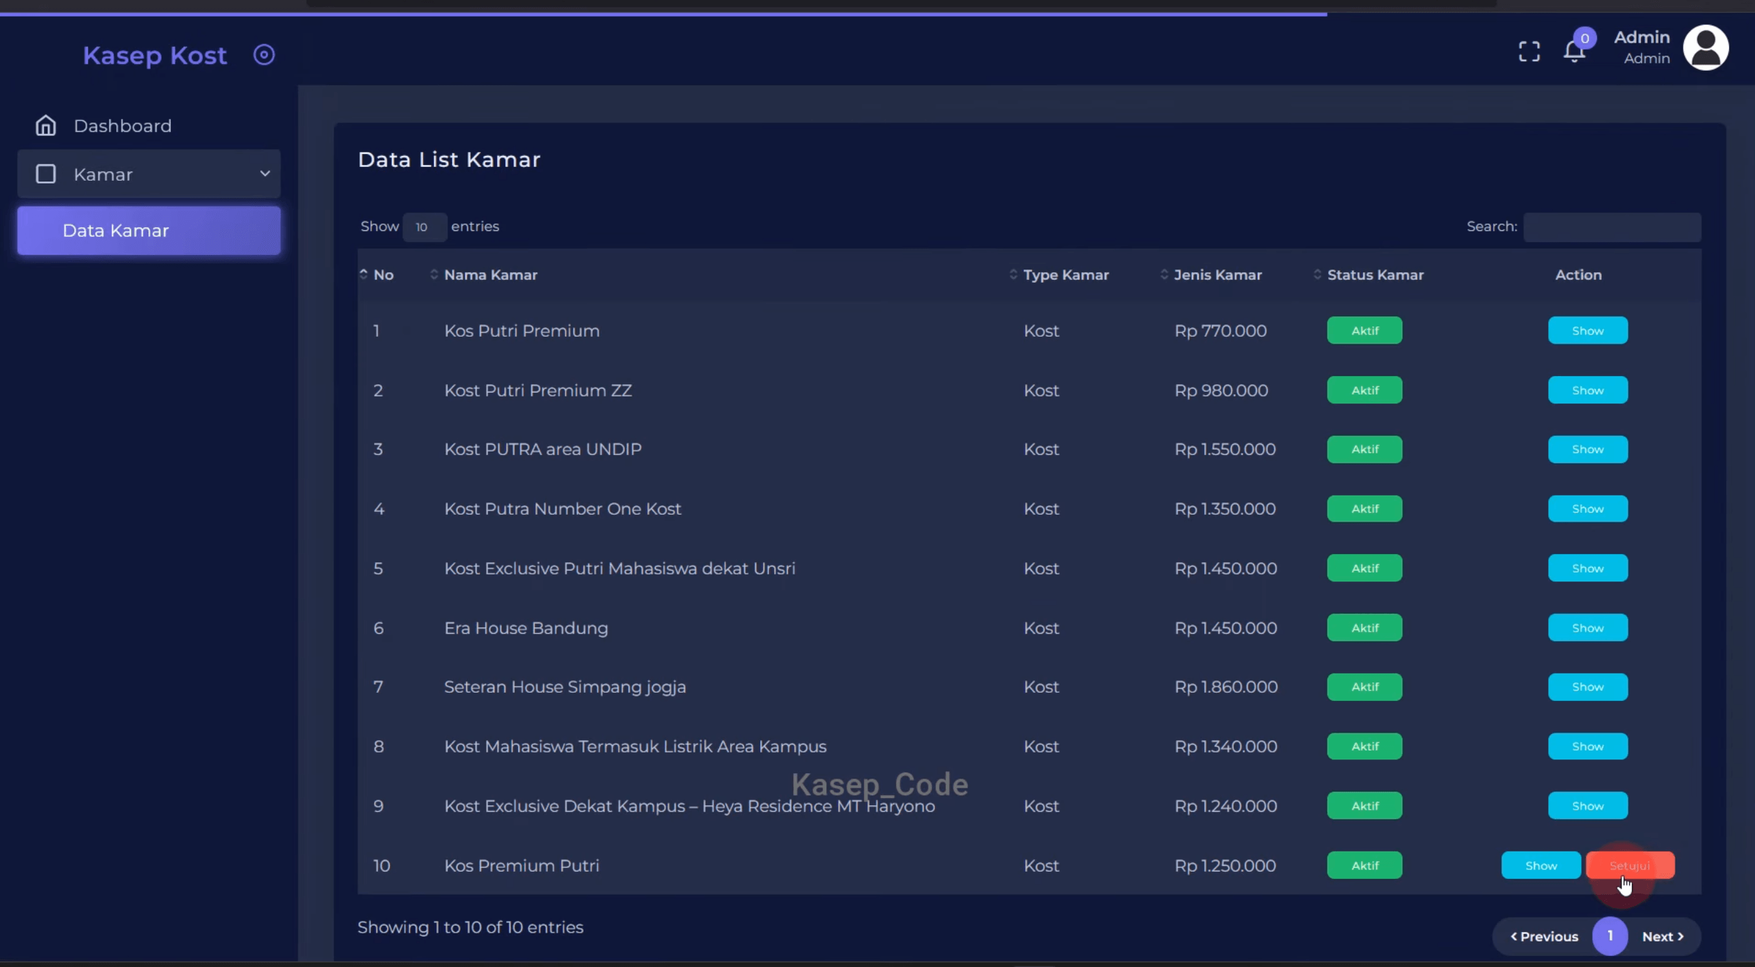Click price Rp 770.000 cell
This screenshot has height=967, width=1755.
1220,331
